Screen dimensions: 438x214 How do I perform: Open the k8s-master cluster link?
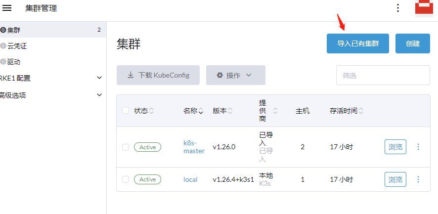click(x=194, y=147)
